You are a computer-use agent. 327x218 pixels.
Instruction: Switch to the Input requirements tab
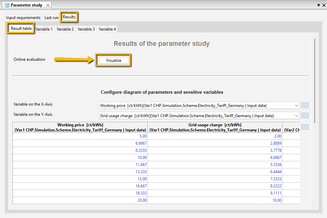(x=23, y=18)
